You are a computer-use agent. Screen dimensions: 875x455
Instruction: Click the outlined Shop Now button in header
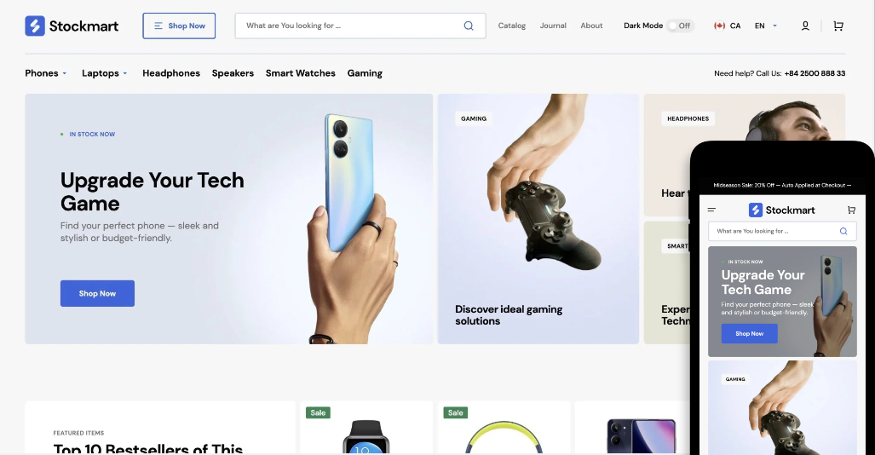pyautogui.click(x=179, y=26)
